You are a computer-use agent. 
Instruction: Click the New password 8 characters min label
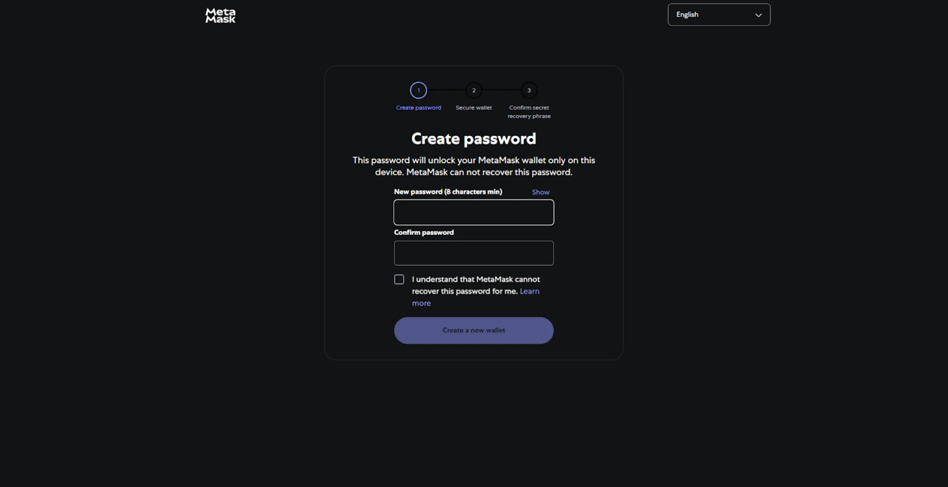pyautogui.click(x=448, y=191)
